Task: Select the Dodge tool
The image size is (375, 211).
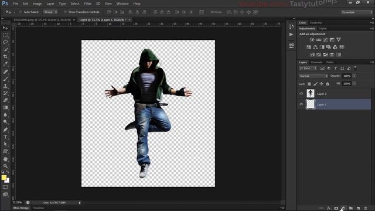Action: [x=5, y=122]
